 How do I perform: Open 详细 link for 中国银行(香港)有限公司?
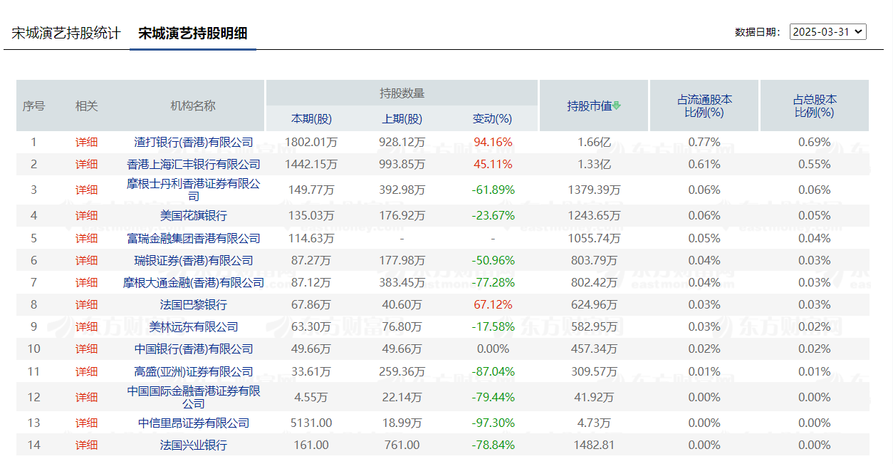87,349
